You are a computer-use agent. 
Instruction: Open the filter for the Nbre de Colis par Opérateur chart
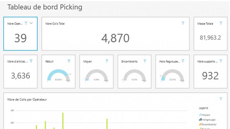pos(221,99)
